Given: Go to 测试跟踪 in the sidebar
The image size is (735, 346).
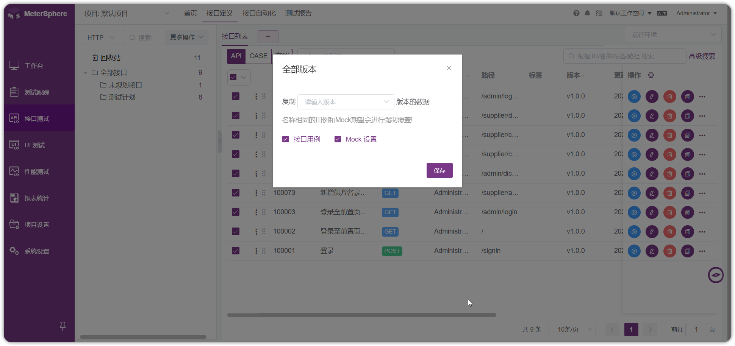Looking at the screenshot, I should 39,92.
